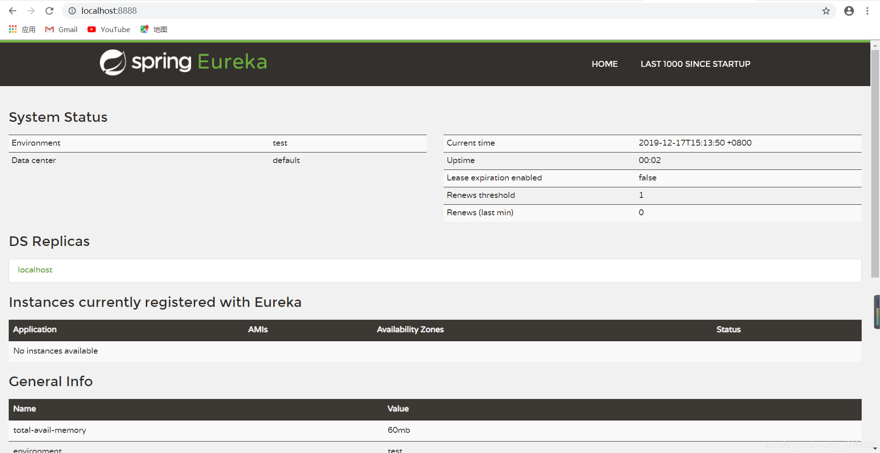Go to HOME in the navigation bar
Viewport: 880px width, 453px height.
tap(605, 64)
